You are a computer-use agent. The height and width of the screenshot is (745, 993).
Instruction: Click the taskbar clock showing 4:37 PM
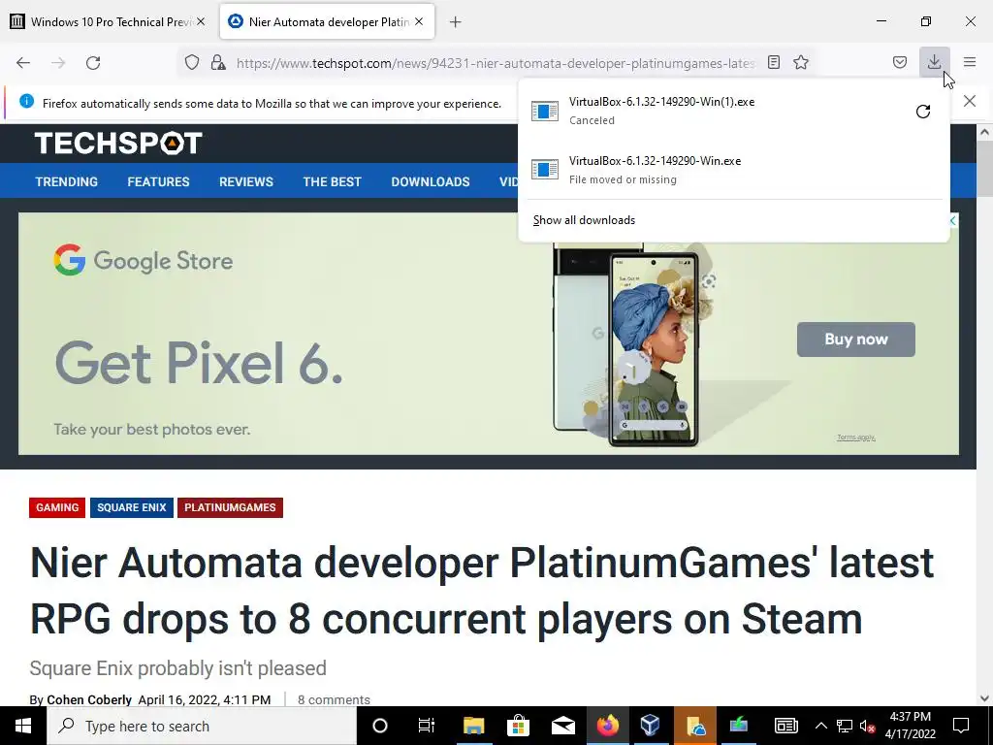(x=910, y=726)
